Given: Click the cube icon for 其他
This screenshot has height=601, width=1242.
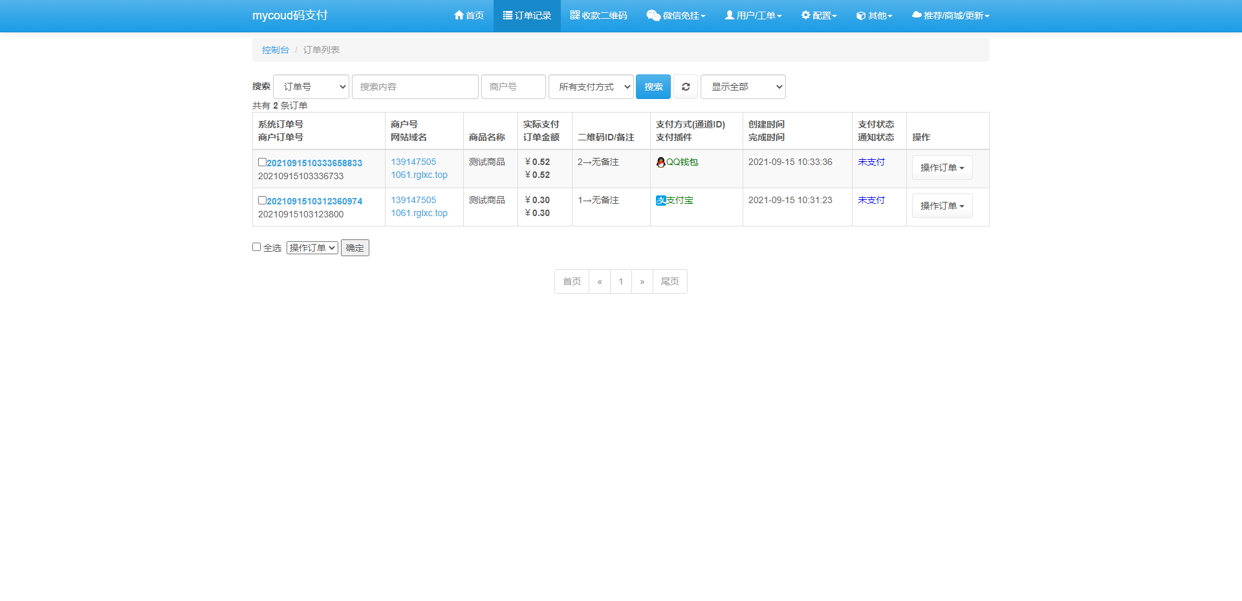Looking at the screenshot, I should click(x=860, y=16).
